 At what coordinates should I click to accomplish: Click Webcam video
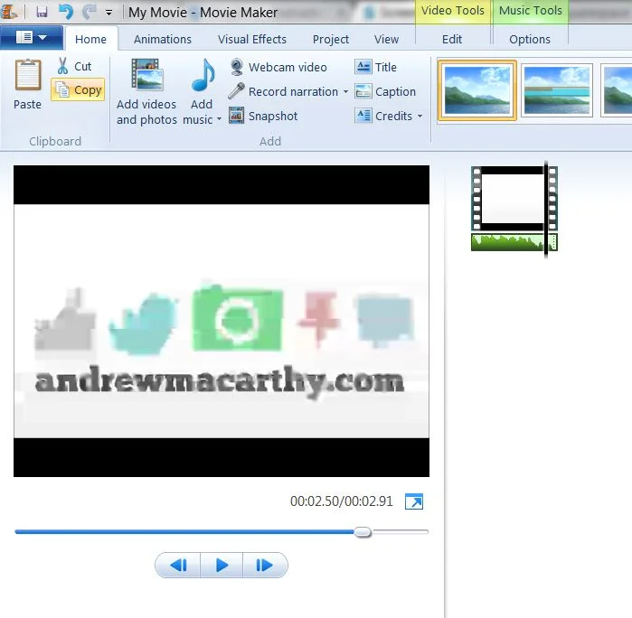[278, 67]
